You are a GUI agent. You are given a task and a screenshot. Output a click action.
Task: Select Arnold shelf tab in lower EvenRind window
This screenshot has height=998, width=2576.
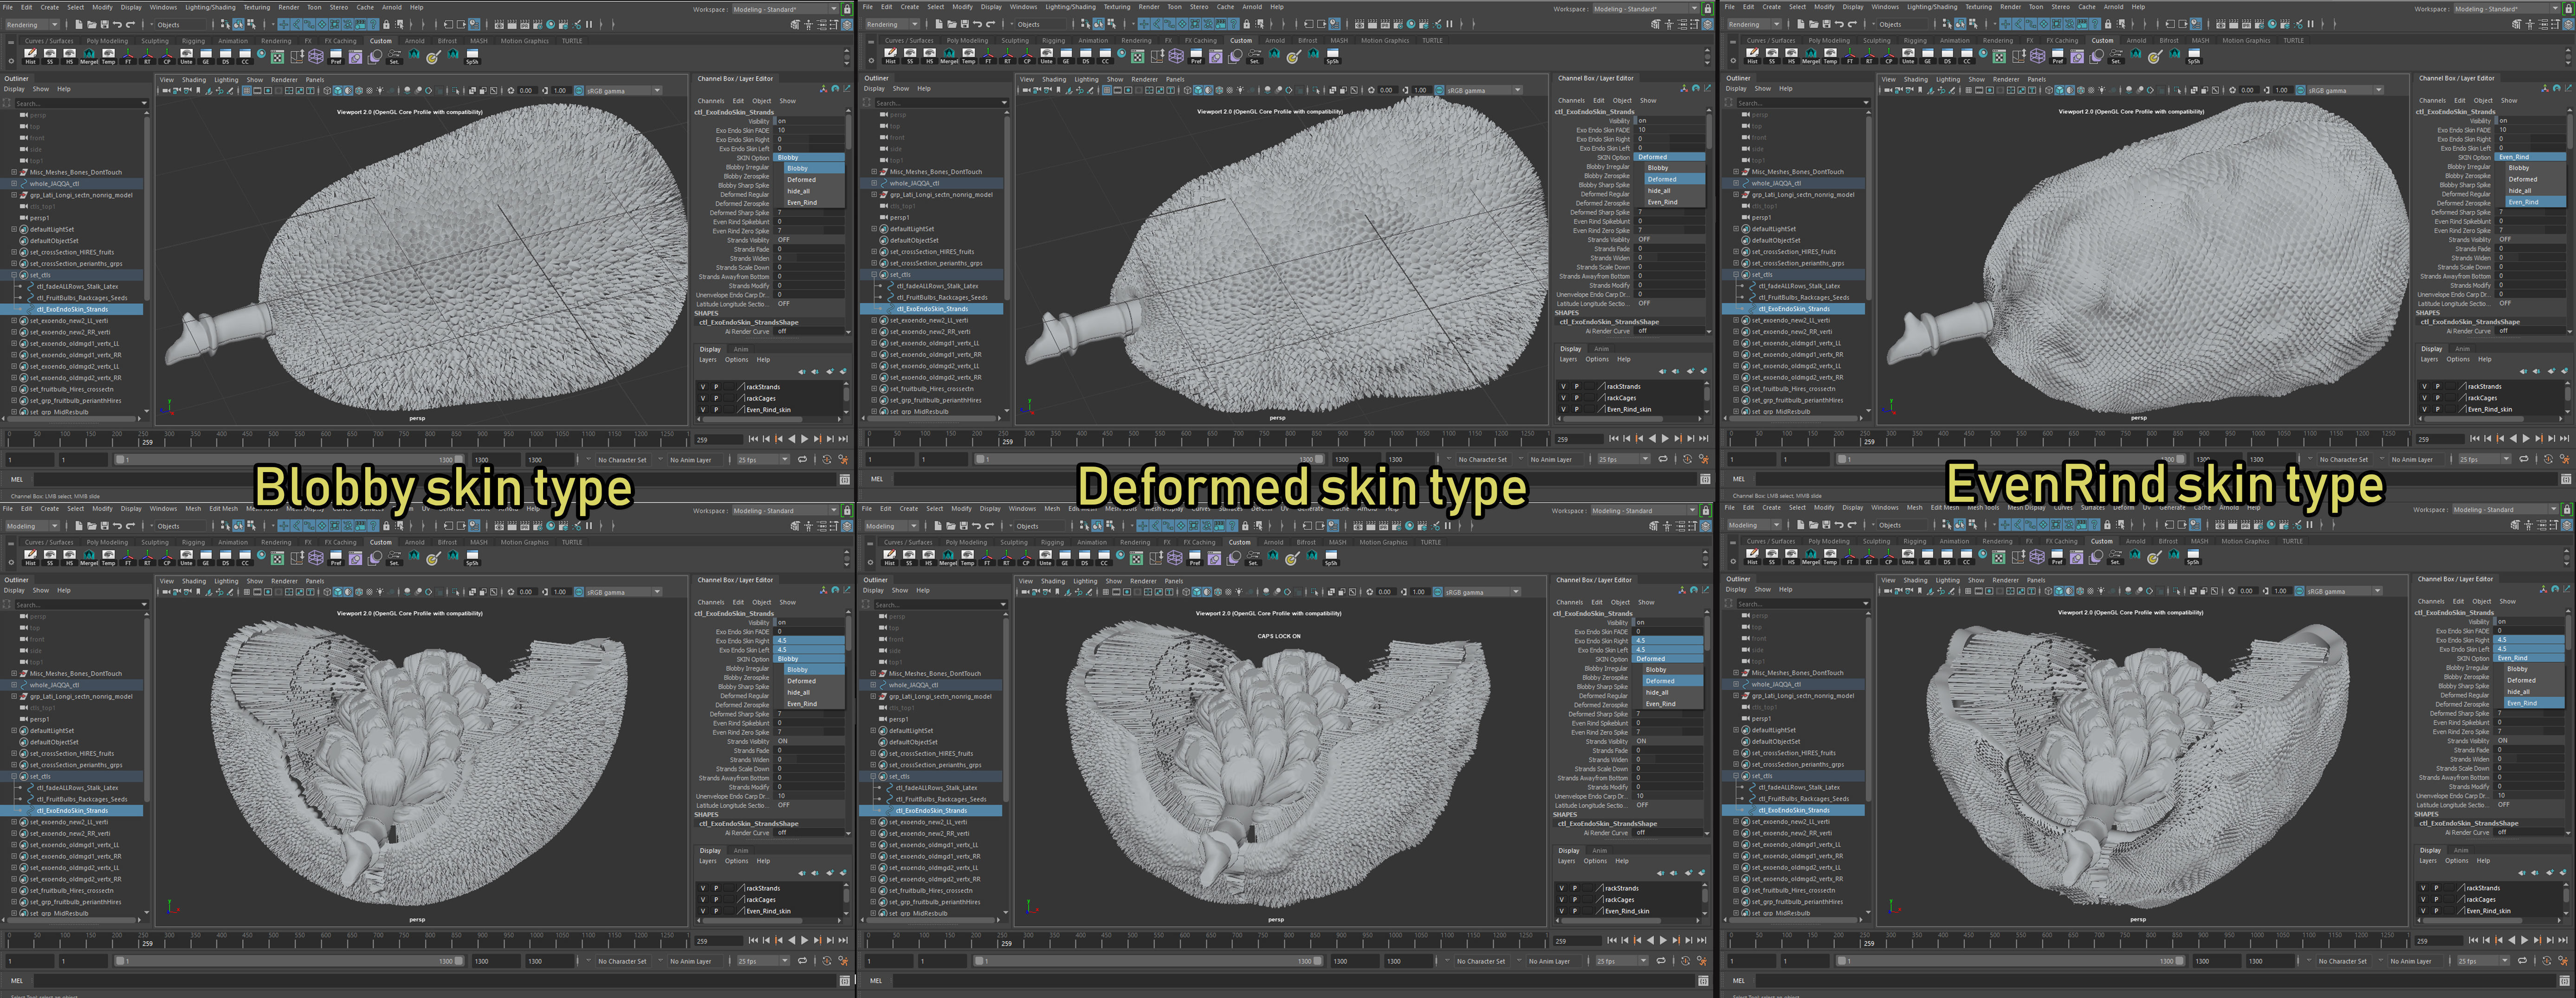coord(2136,541)
